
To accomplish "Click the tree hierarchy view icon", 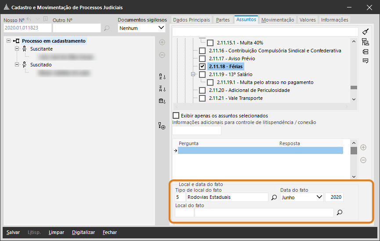I will pyautogui.click(x=365, y=42).
